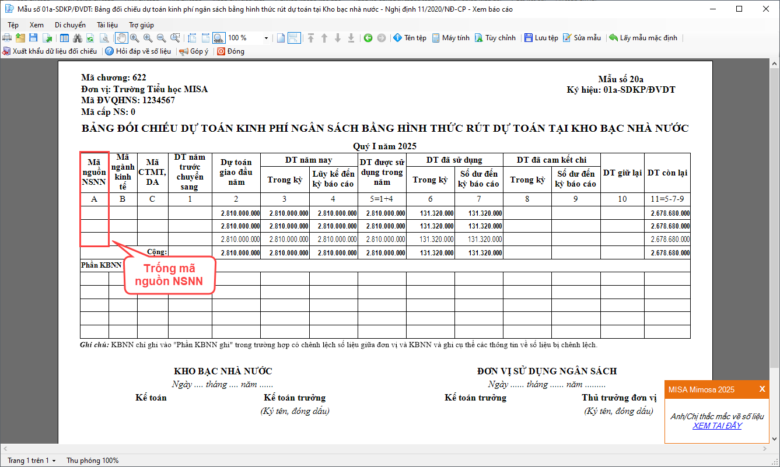Select the marquee zoom-to-selection tool
The height and width of the screenshot is (467, 780).
175,38
